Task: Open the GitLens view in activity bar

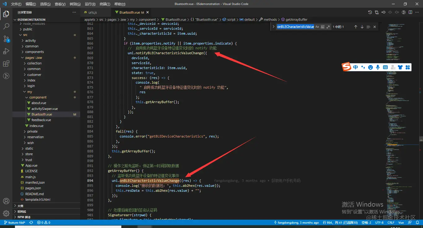Action: point(6,76)
